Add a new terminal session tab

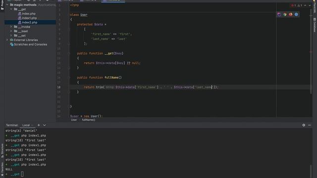(x=39, y=125)
